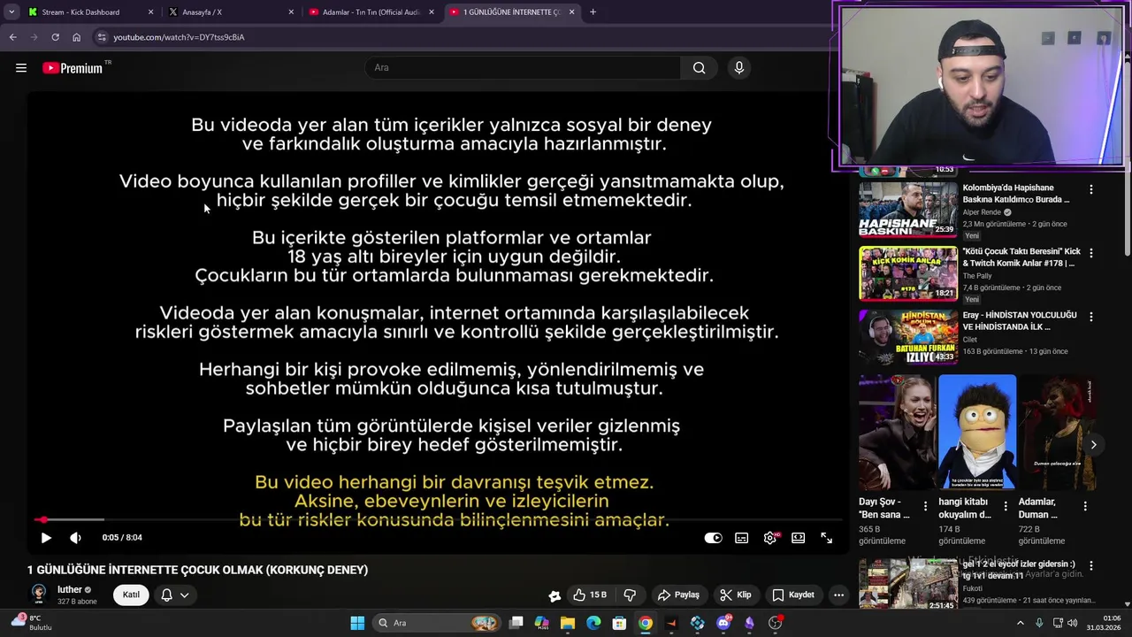Image resolution: width=1132 pixels, height=637 pixels.
Task: Open notification bell dropdown for luther
Action: click(x=174, y=595)
